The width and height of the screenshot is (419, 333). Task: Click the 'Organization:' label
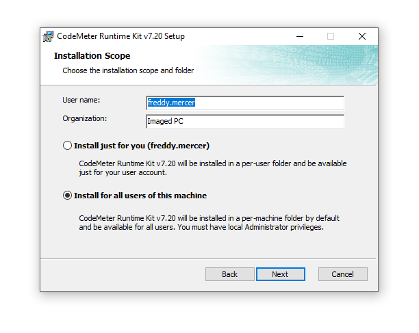[85, 118]
